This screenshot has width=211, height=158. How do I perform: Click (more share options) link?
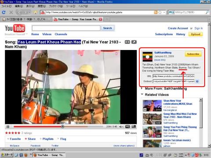pyautogui.click(x=124, y=146)
